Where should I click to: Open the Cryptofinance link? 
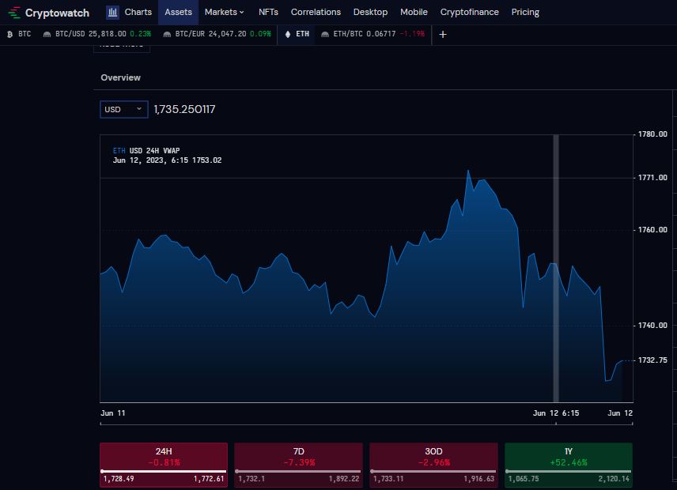[469, 12]
